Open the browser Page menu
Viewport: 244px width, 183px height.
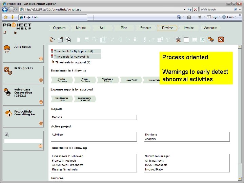coord(214,17)
